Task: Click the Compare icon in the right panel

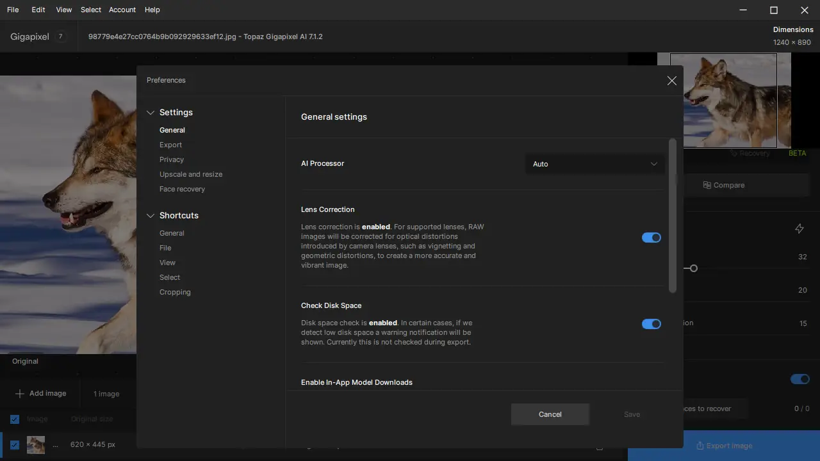Action: [x=707, y=185]
